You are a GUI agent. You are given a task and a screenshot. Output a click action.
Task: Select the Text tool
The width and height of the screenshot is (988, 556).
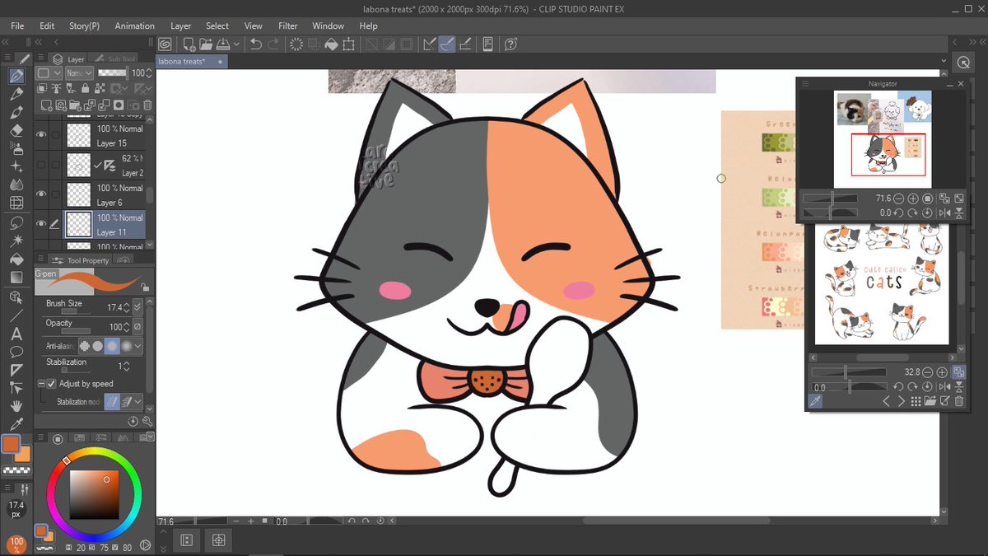pyautogui.click(x=16, y=334)
